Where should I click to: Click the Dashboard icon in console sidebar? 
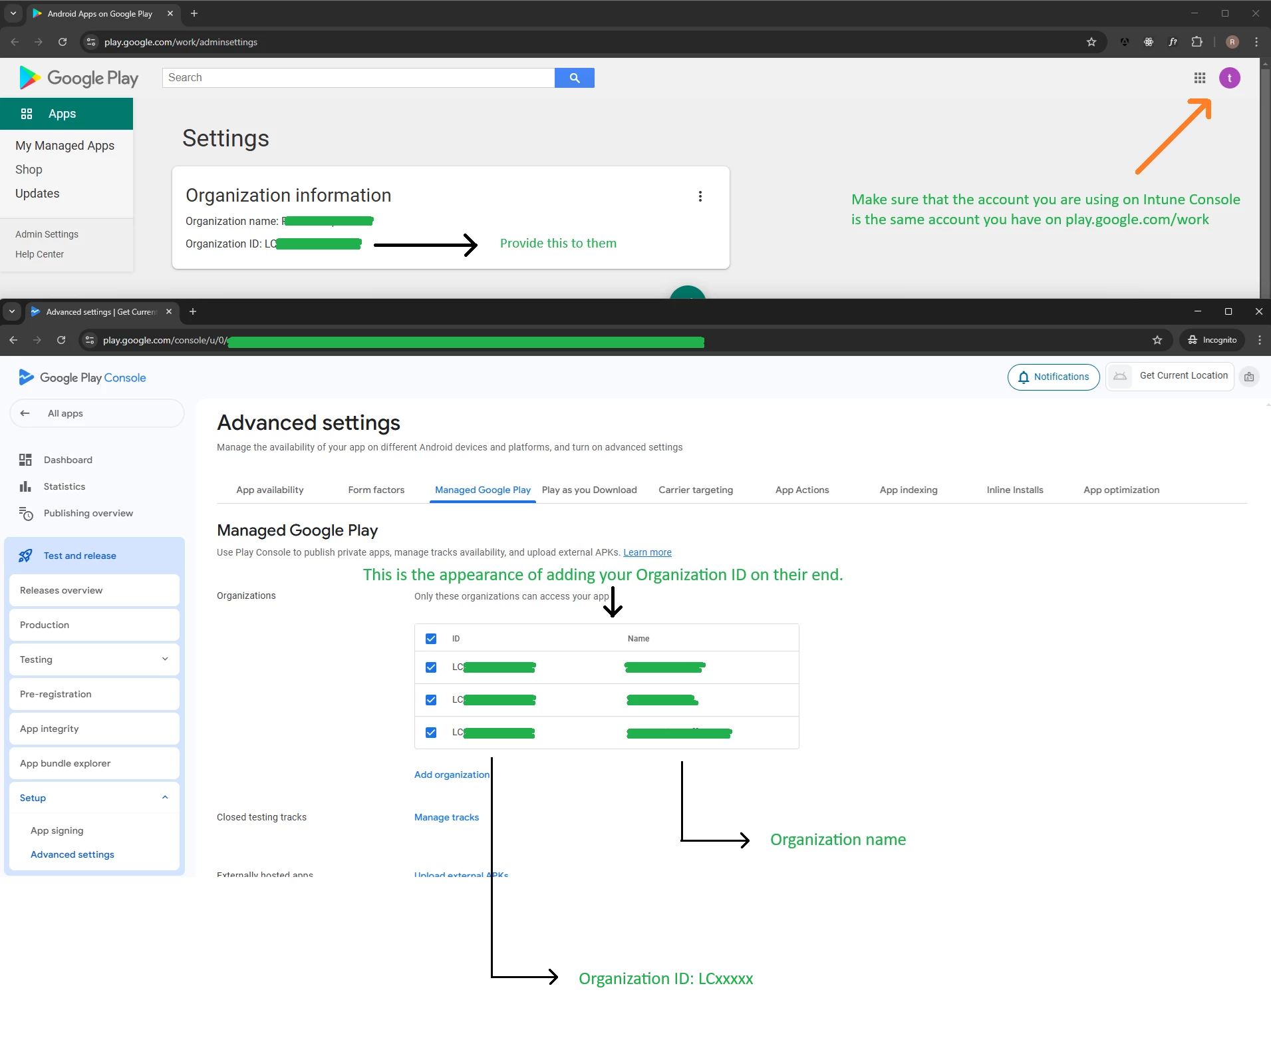click(x=25, y=460)
